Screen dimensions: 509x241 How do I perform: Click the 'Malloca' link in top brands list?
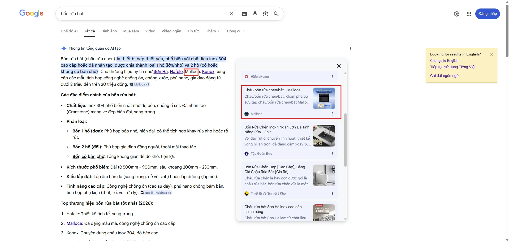(x=74, y=223)
